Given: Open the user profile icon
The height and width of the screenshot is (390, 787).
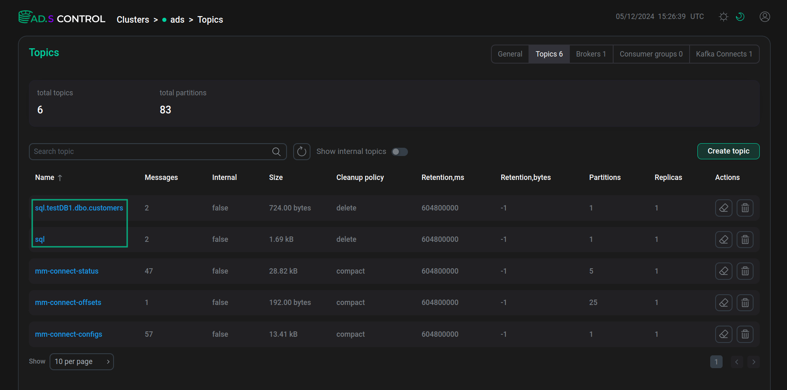Looking at the screenshot, I should 765,17.
